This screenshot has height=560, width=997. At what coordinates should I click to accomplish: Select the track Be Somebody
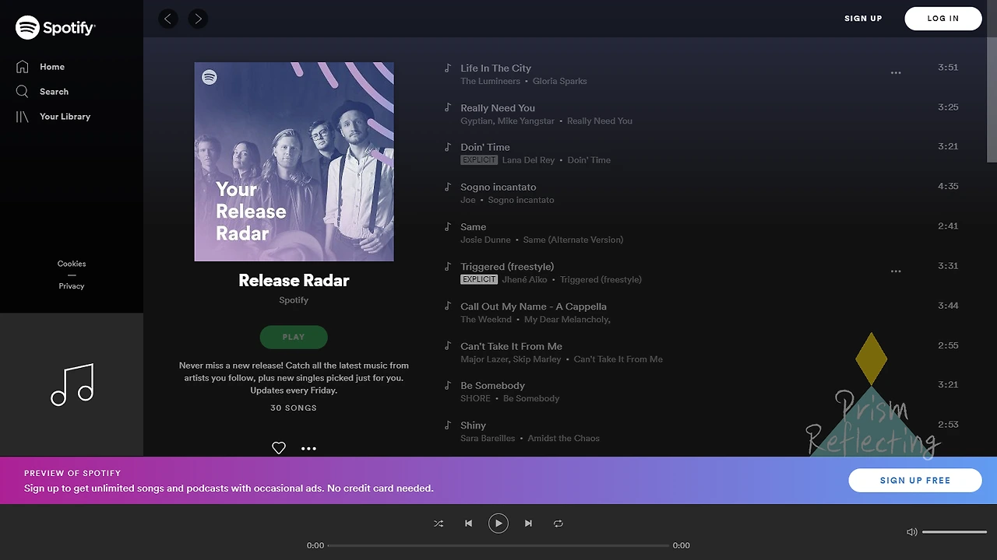pos(493,386)
